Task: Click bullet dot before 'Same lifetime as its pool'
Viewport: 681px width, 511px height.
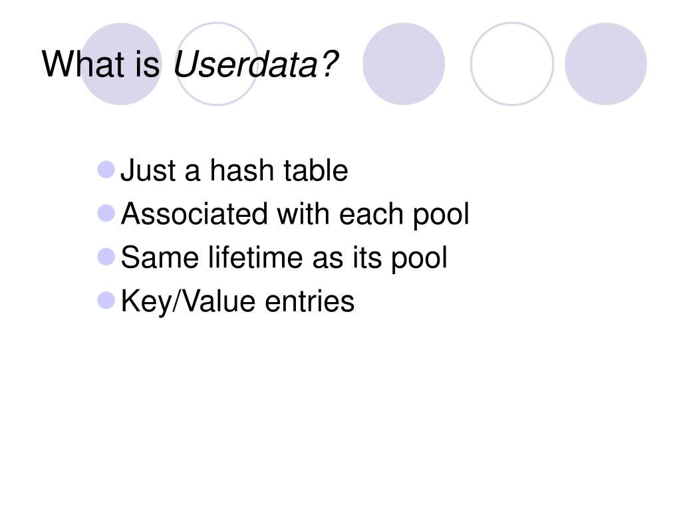Action: 106,257
